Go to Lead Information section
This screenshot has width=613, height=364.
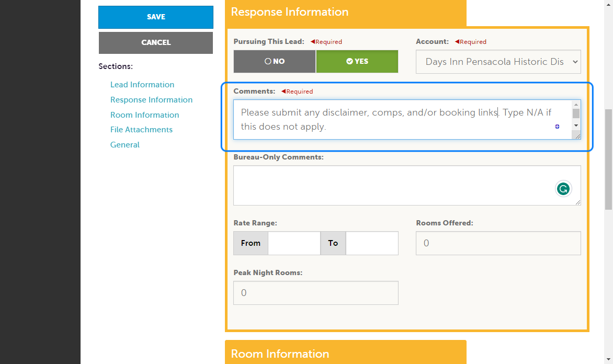(x=142, y=84)
